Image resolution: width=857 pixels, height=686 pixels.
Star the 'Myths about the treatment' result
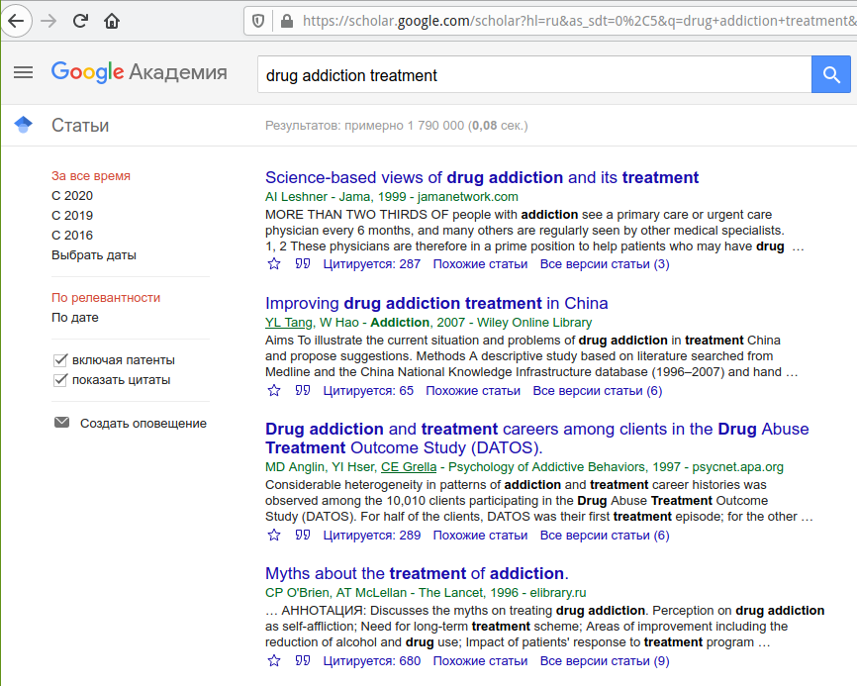[x=274, y=661]
